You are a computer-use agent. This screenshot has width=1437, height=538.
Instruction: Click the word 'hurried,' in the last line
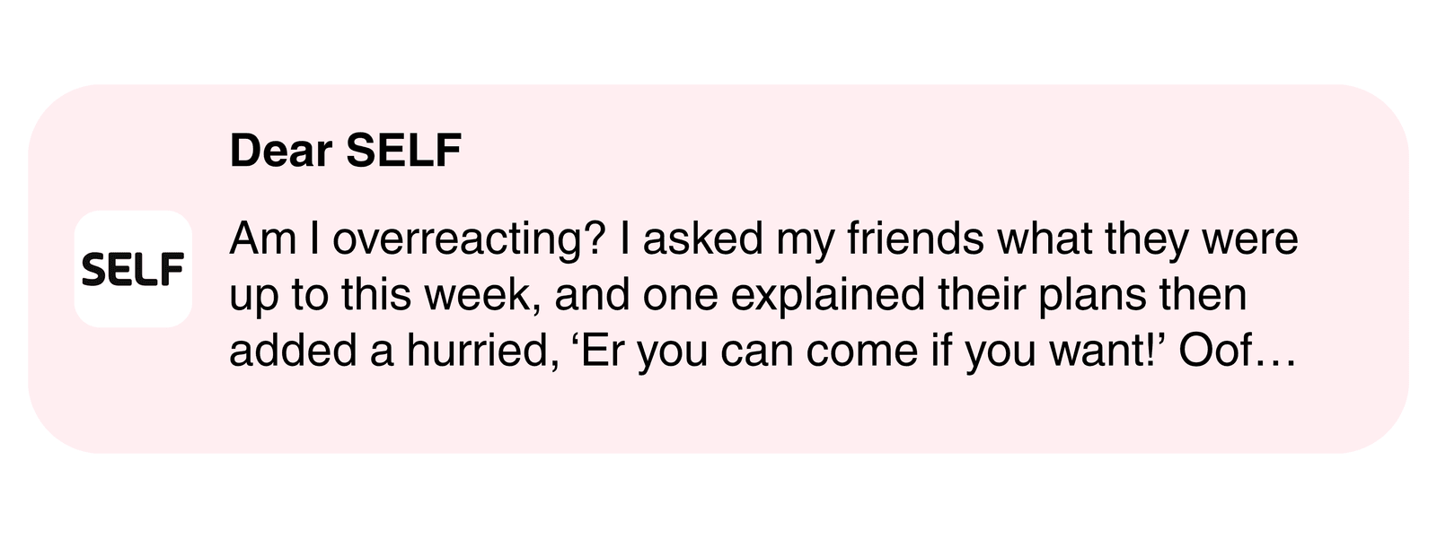478,351
